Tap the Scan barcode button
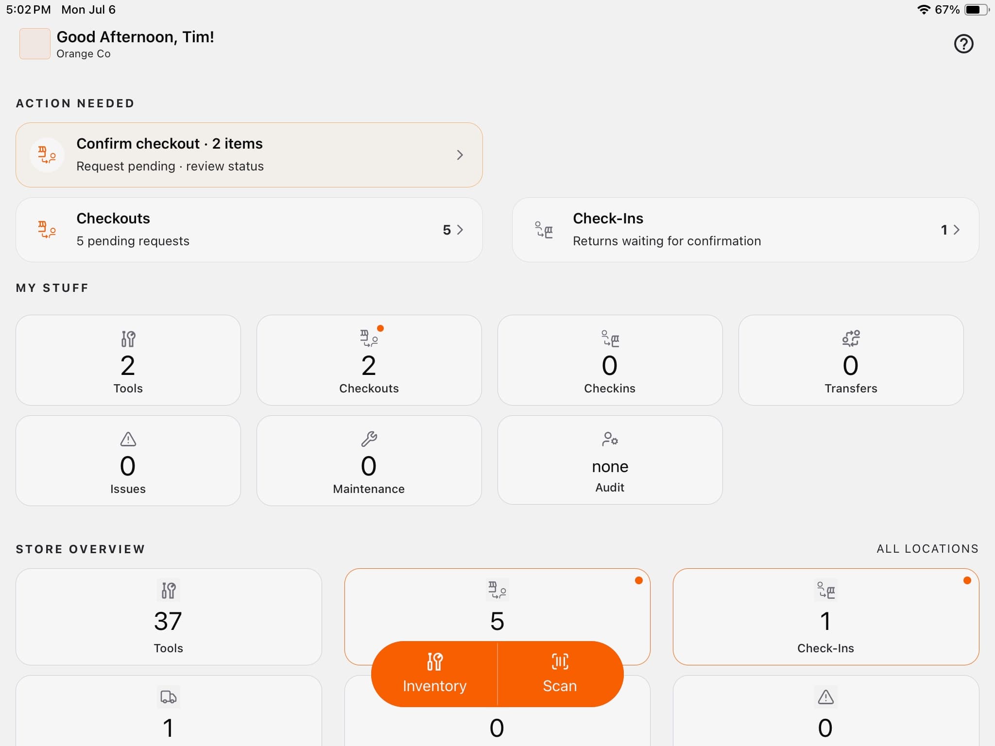 coord(560,674)
